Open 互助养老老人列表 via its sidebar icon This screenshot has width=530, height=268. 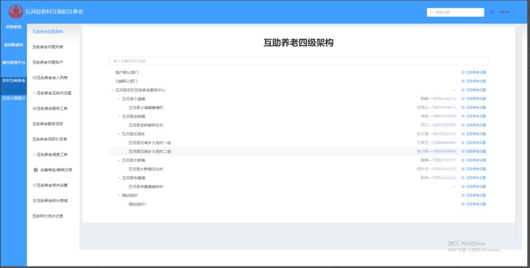34,78
